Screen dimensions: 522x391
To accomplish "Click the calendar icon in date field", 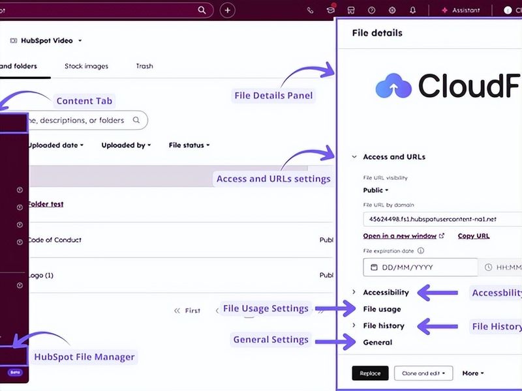I will [x=374, y=267].
